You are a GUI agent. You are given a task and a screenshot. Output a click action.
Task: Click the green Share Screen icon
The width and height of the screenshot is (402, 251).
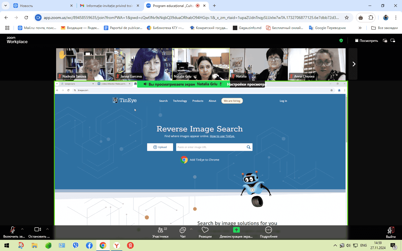point(236,230)
